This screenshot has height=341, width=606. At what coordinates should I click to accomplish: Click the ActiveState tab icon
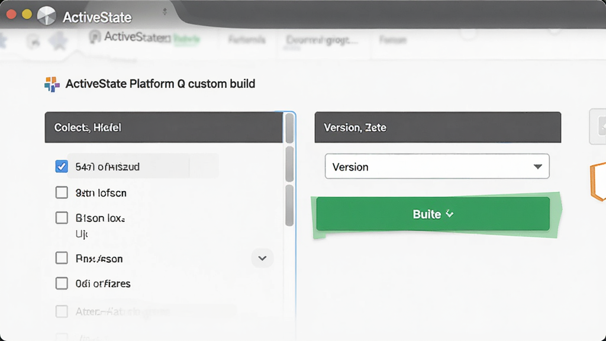pyautogui.click(x=95, y=37)
